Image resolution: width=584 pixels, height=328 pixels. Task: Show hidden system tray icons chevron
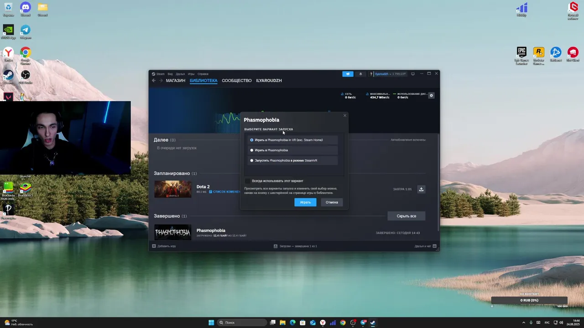tap(523, 323)
